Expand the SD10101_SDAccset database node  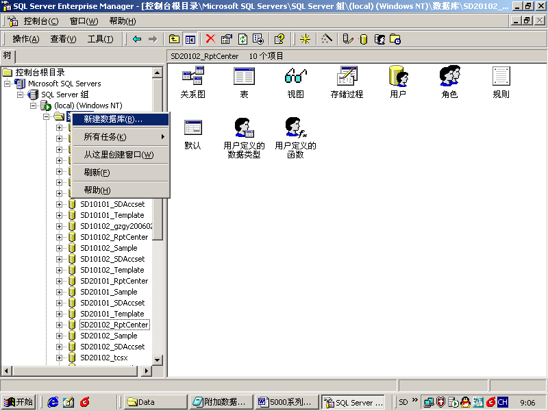59,204
